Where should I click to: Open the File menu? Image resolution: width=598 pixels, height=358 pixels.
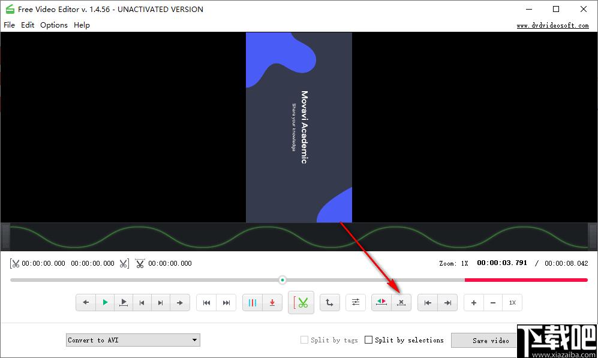(x=9, y=25)
